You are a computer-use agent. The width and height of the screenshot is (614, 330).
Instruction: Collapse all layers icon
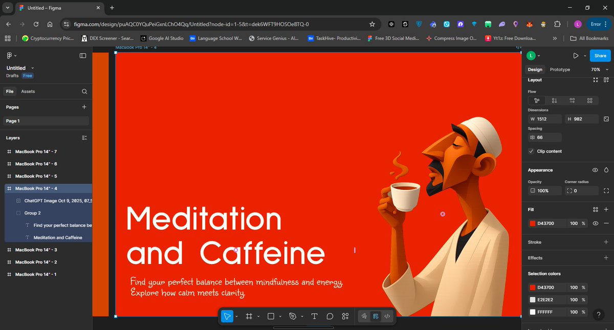click(x=84, y=138)
